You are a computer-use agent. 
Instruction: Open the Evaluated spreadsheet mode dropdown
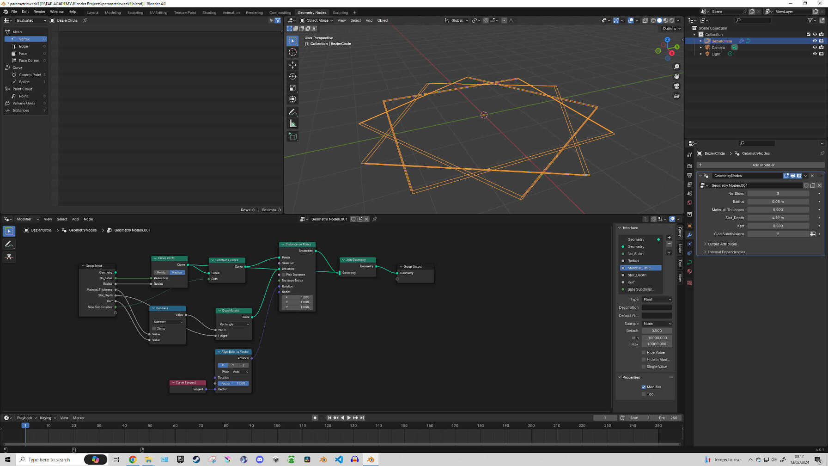click(x=30, y=20)
